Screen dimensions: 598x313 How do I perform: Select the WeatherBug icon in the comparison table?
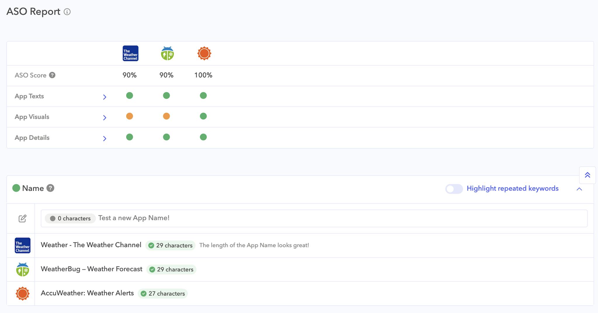point(167,53)
